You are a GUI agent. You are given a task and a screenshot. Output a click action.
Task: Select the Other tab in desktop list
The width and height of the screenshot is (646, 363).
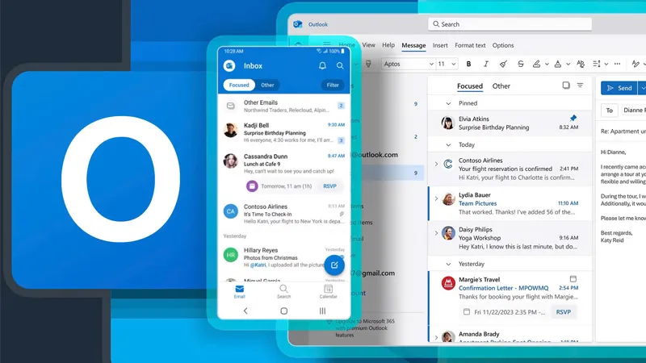501,86
